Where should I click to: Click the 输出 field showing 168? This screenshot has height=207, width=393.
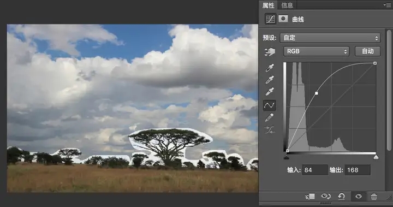click(x=358, y=170)
